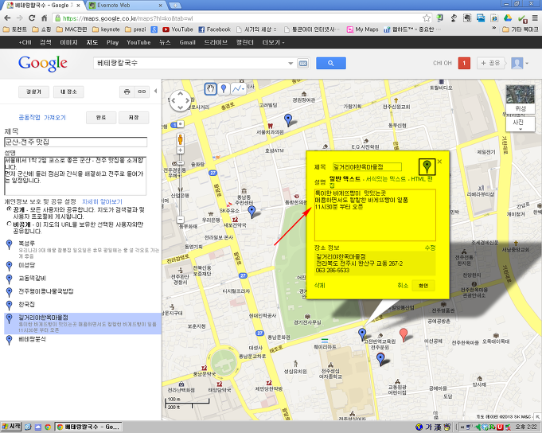Open the profile avatar menu

pyautogui.click(x=520, y=63)
